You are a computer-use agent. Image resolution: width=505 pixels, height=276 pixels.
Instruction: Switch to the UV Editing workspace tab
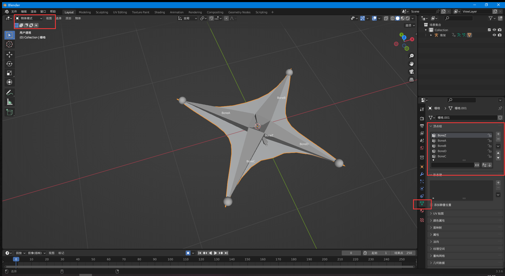point(120,12)
